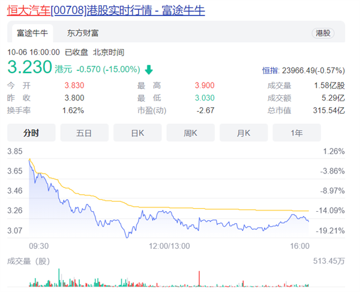Click the 市盈(动) value -2.67

[205, 110]
